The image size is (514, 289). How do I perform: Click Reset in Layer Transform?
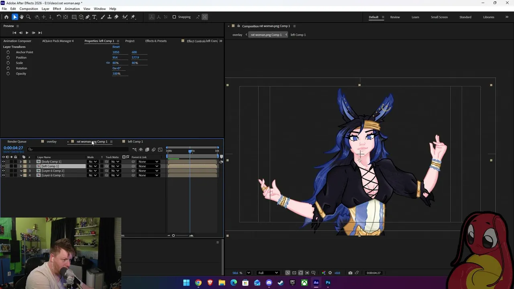pyautogui.click(x=116, y=47)
